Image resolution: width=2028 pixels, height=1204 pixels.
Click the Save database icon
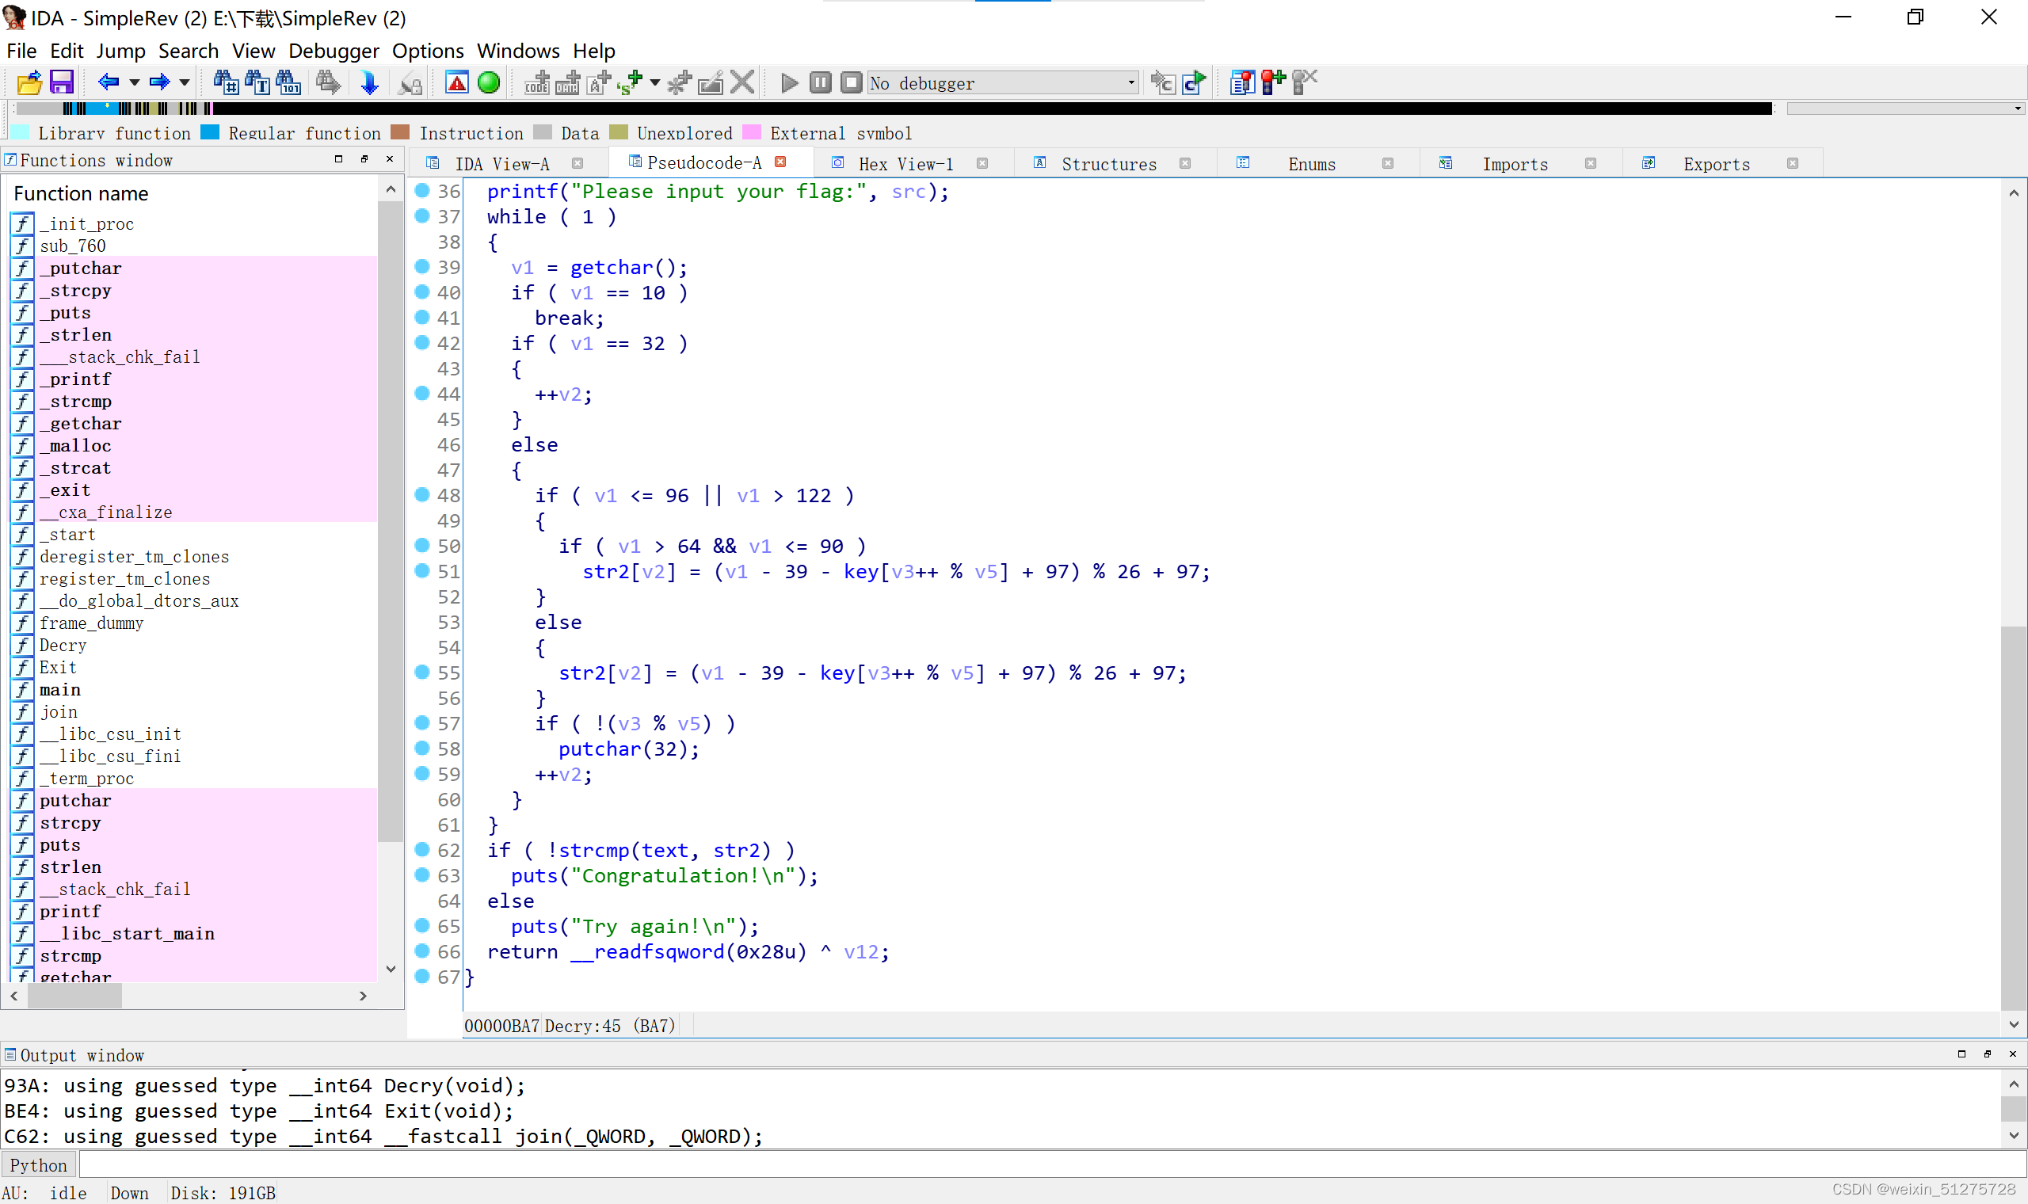[x=62, y=82]
